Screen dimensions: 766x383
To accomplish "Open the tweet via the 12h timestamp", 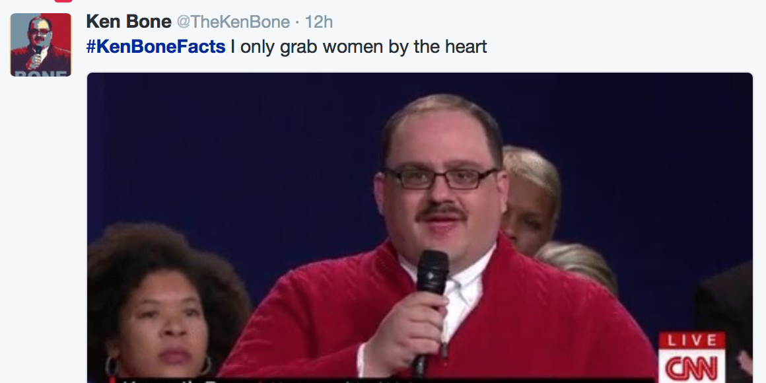I will [318, 22].
